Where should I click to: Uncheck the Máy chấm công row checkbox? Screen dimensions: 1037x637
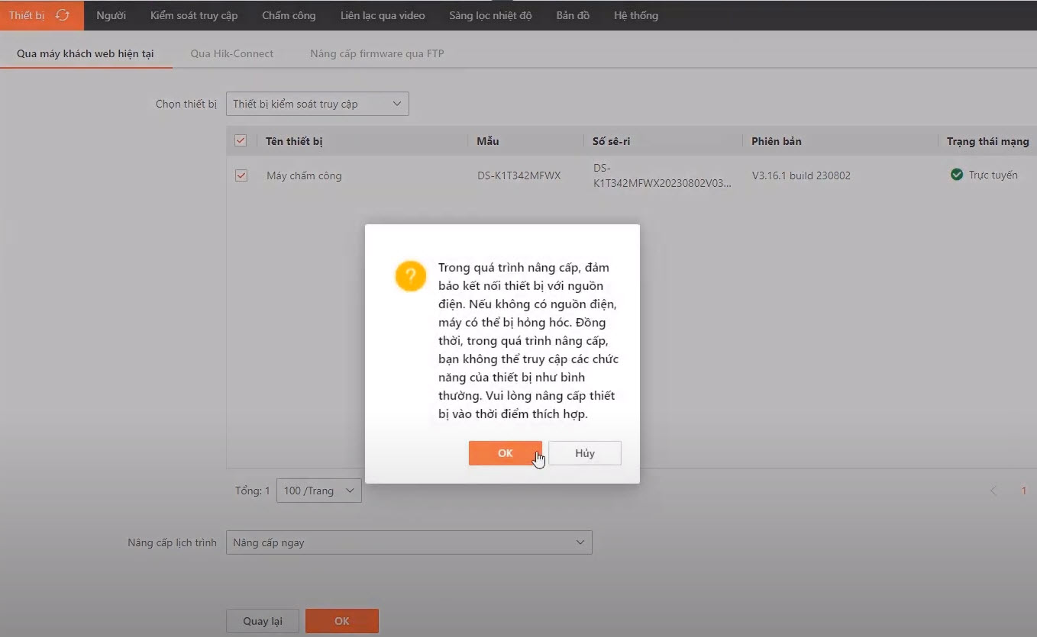[x=241, y=175]
